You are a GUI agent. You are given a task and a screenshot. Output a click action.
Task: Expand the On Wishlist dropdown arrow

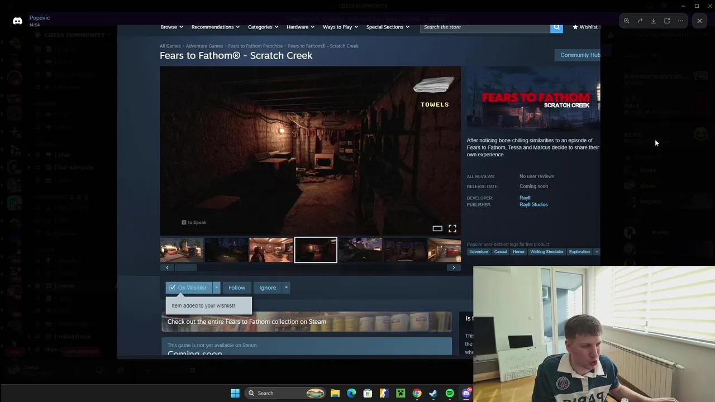pyautogui.click(x=217, y=288)
